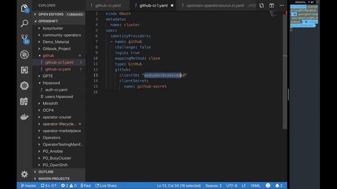This screenshot has width=337, height=189.
Task: Expand the Outline section
Action: [x=59, y=172]
